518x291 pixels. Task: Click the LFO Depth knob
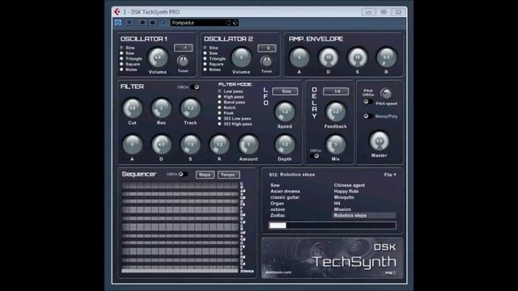[285, 145]
